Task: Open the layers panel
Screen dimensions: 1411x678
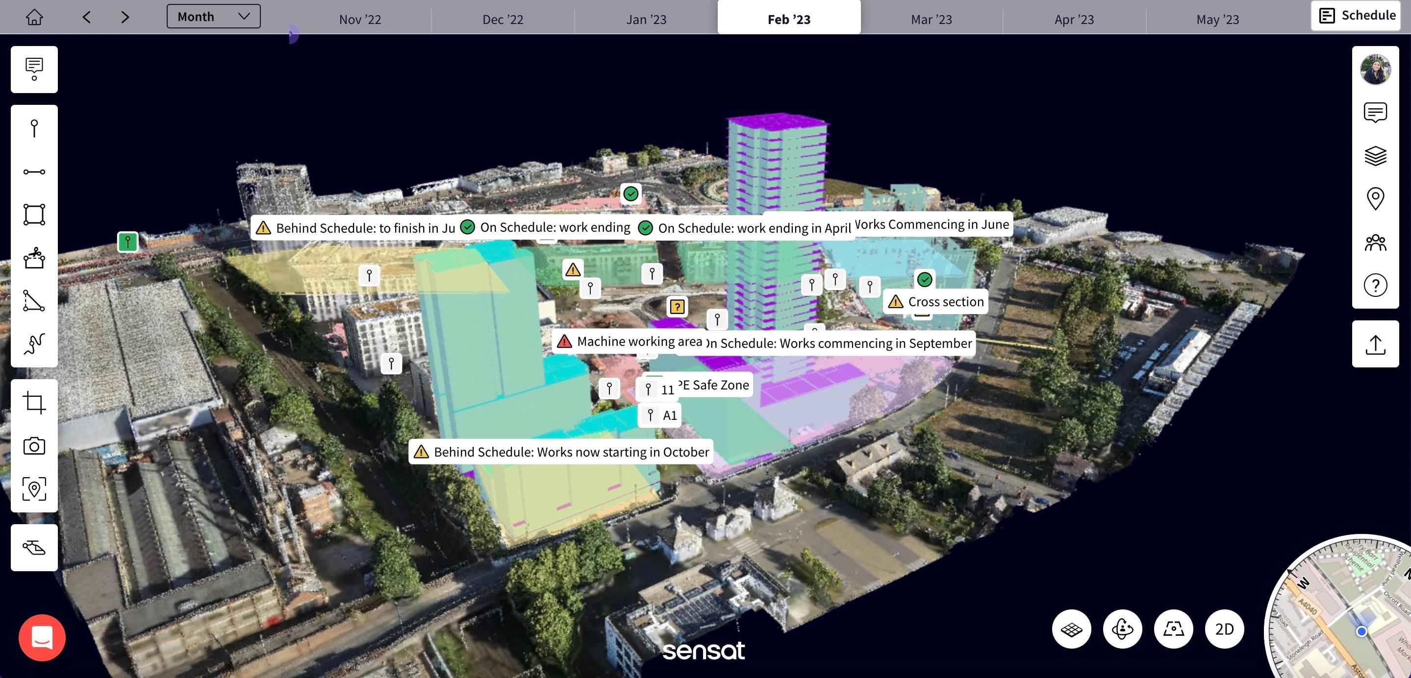Action: pos(1375,155)
